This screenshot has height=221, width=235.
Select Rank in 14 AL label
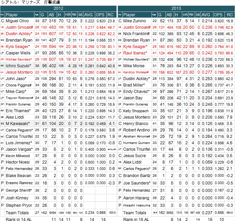(x=19, y=219)
